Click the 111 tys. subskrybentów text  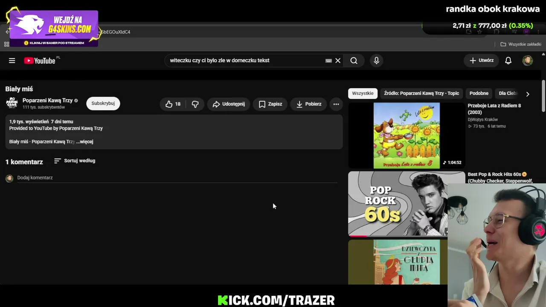[44, 107]
